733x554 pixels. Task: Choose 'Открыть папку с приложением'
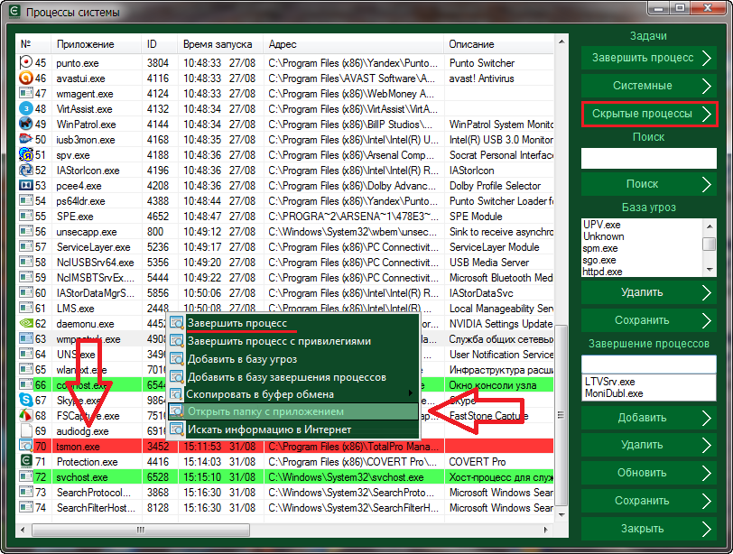pyautogui.click(x=292, y=411)
